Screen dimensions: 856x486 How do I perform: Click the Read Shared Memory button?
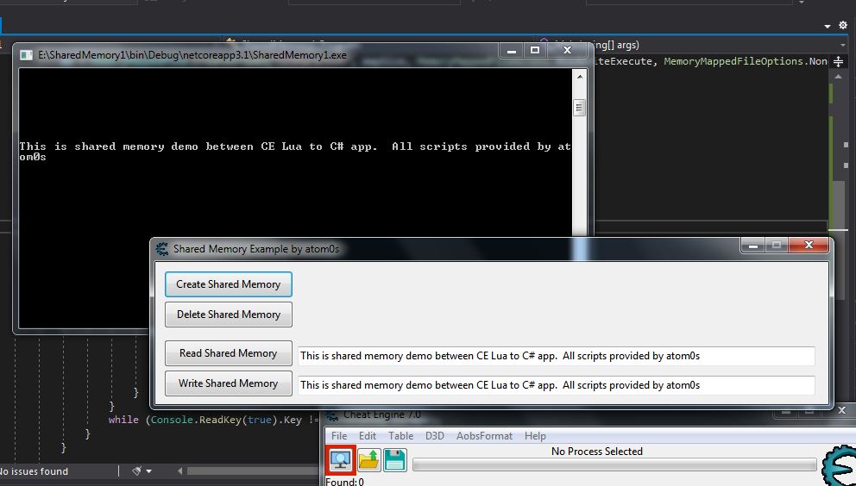coord(228,353)
